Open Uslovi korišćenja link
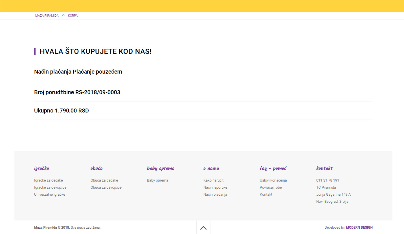Viewport: 404px width, 234px height. 273,180
